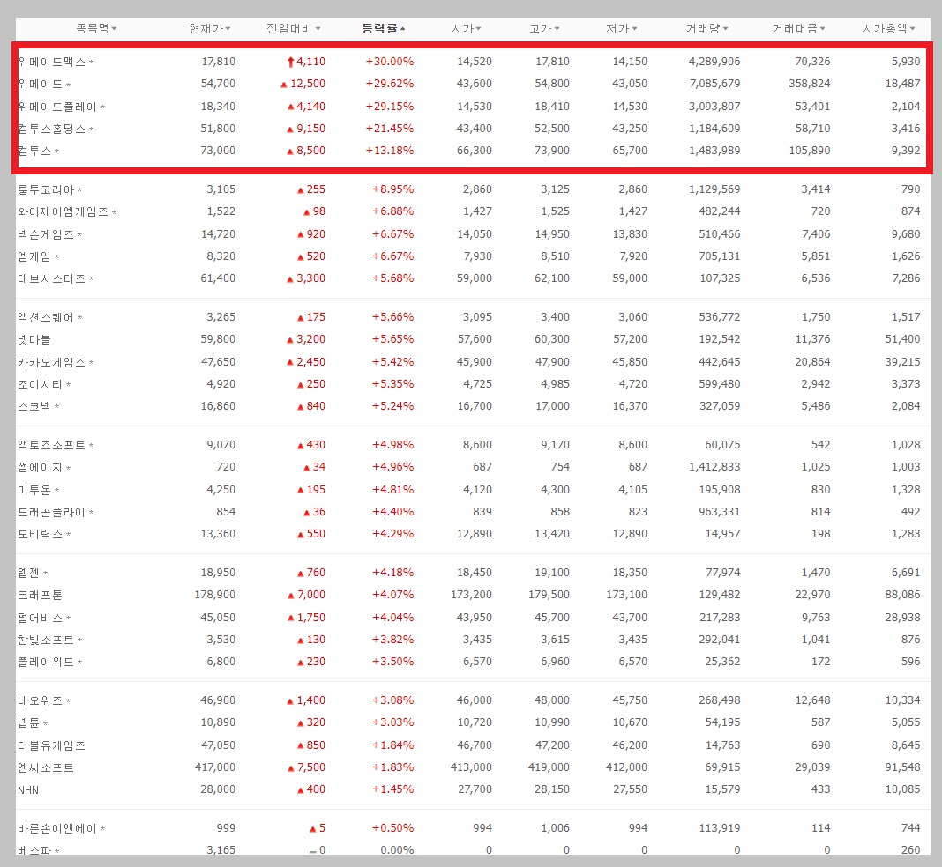Screen dimensions: 942x867
Task: Select 넷마블 market cap 51,400
Action: (903, 339)
